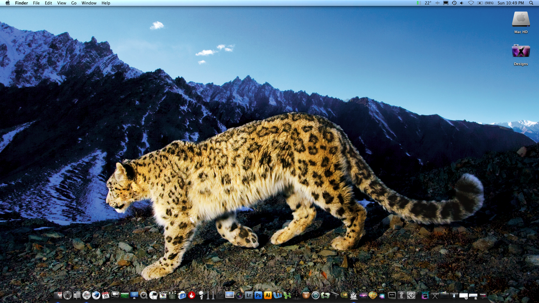Open System Preferences gear in dock
The height and width of the screenshot is (303, 539).
click(x=411, y=295)
